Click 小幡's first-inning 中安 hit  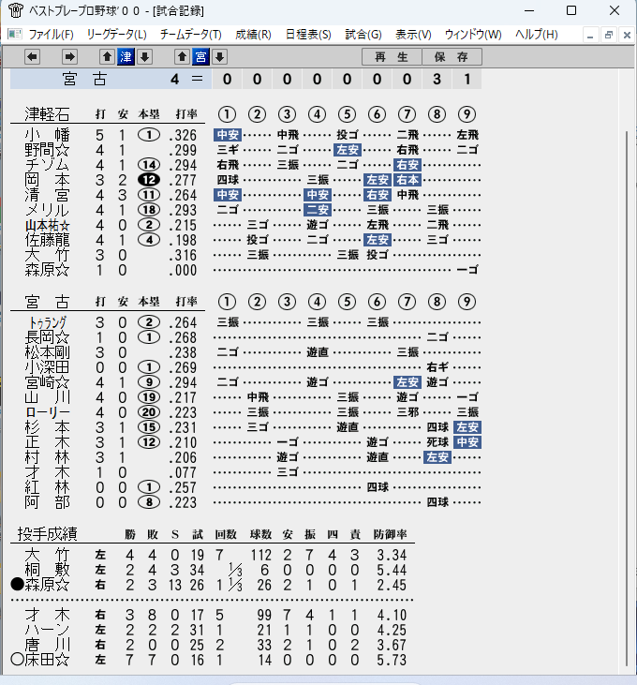(x=228, y=135)
